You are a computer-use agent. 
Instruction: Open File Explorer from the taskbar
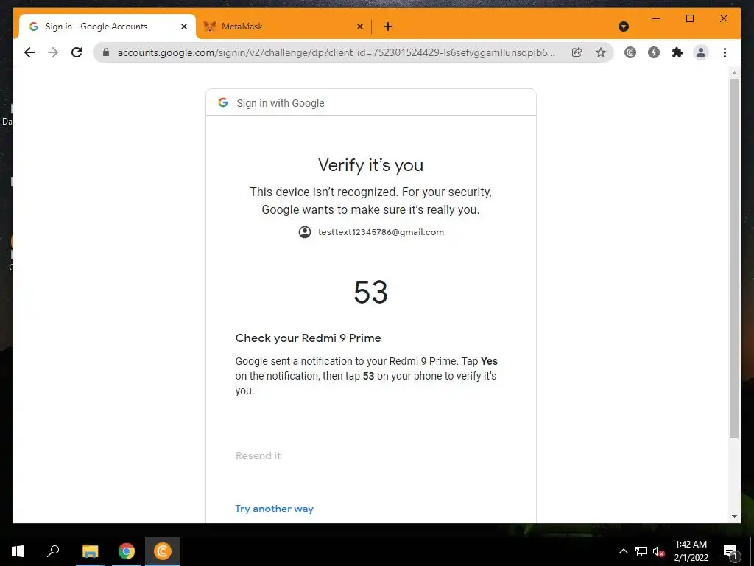pos(90,551)
